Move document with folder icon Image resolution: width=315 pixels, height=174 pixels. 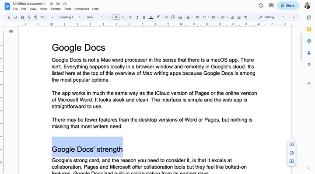click(58, 4)
